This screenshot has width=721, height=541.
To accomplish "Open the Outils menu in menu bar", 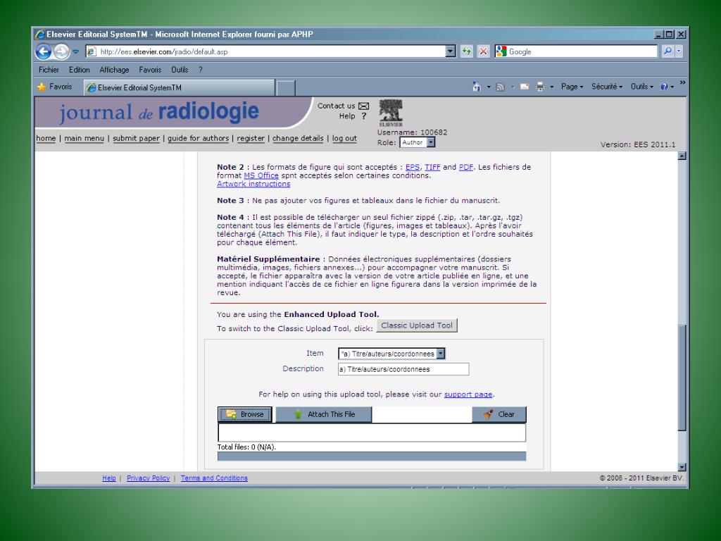I will 180,70.
